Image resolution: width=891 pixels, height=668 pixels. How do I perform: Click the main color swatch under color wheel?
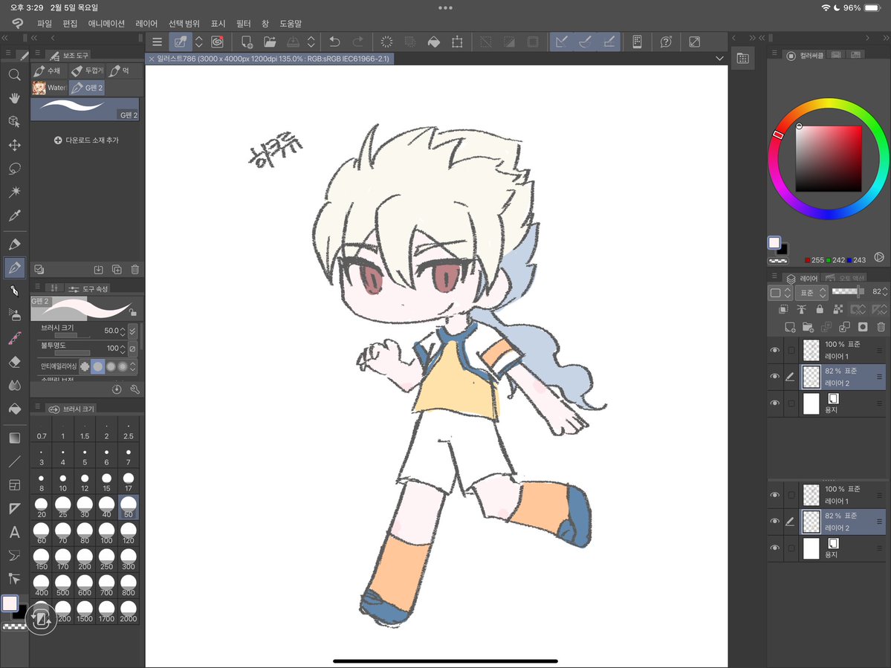click(x=774, y=242)
